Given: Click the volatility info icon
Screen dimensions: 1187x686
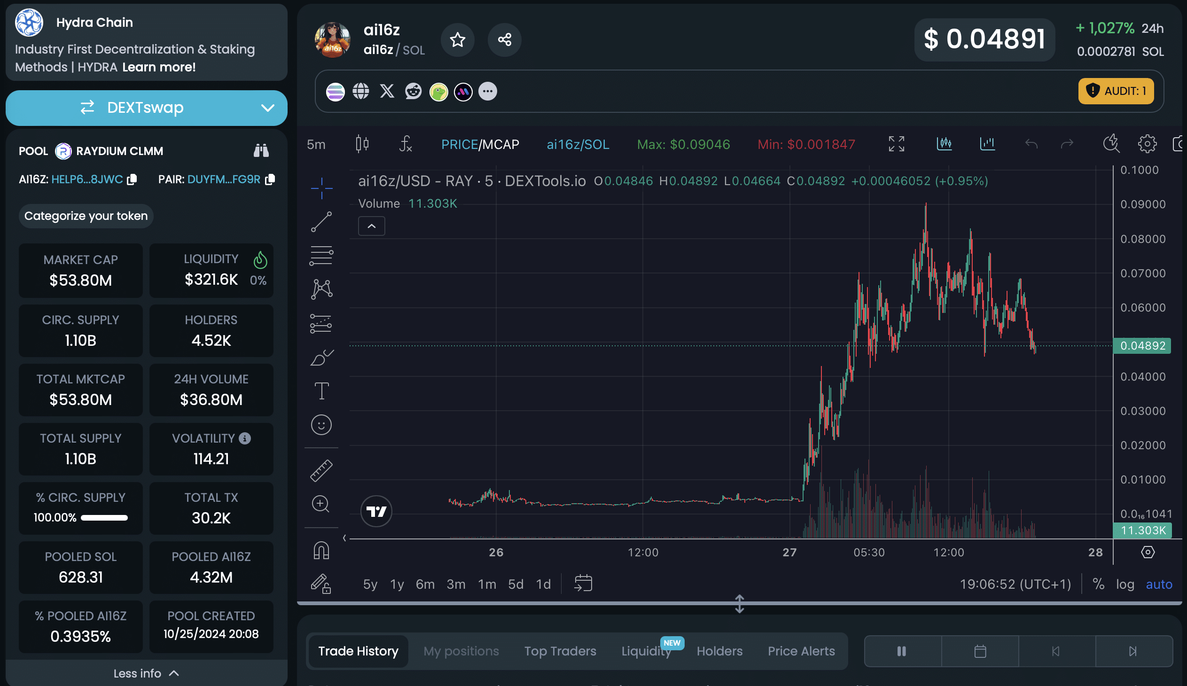Looking at the screenshot, I should (245, 438).
